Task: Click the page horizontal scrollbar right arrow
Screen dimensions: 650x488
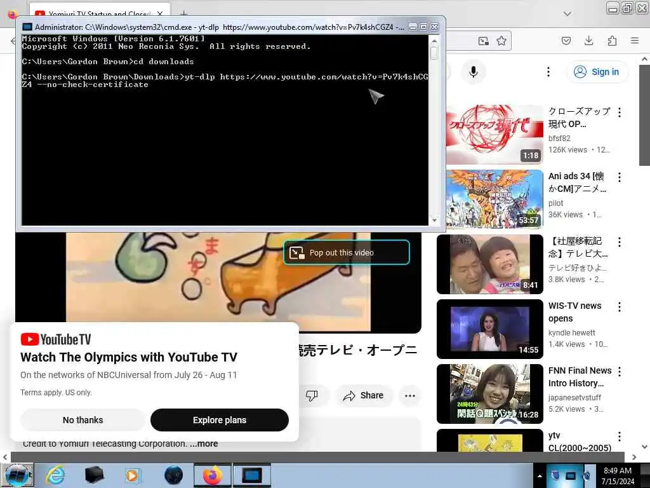Action: click(634, 457)
